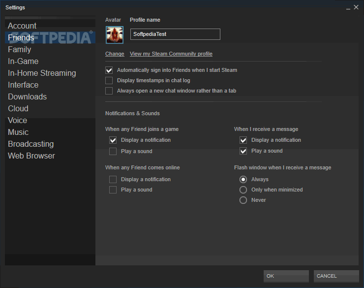Viewport: 364px width, 288px height.
Task: Uncheck Display a notification when Friend joins game
Action: tap(113, 140)
